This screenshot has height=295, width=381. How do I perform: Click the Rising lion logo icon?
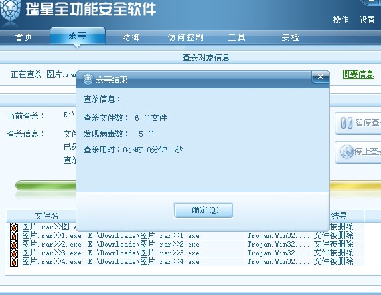(x=10, y=12)
